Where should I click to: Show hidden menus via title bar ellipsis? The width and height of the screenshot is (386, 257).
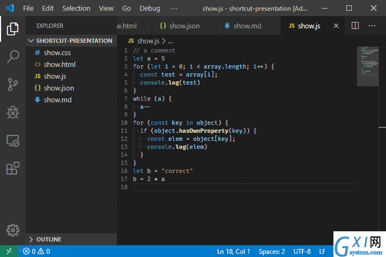pyautogui.click(x=174, y=9)
